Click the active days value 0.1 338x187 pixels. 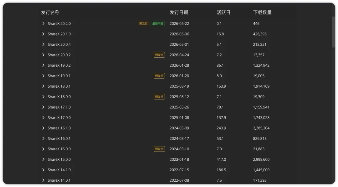[x=219, y=23]
